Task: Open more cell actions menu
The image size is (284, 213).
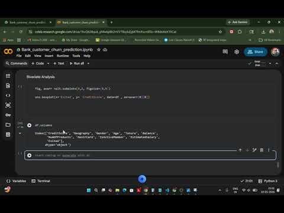Action: [x=269, y=150]
